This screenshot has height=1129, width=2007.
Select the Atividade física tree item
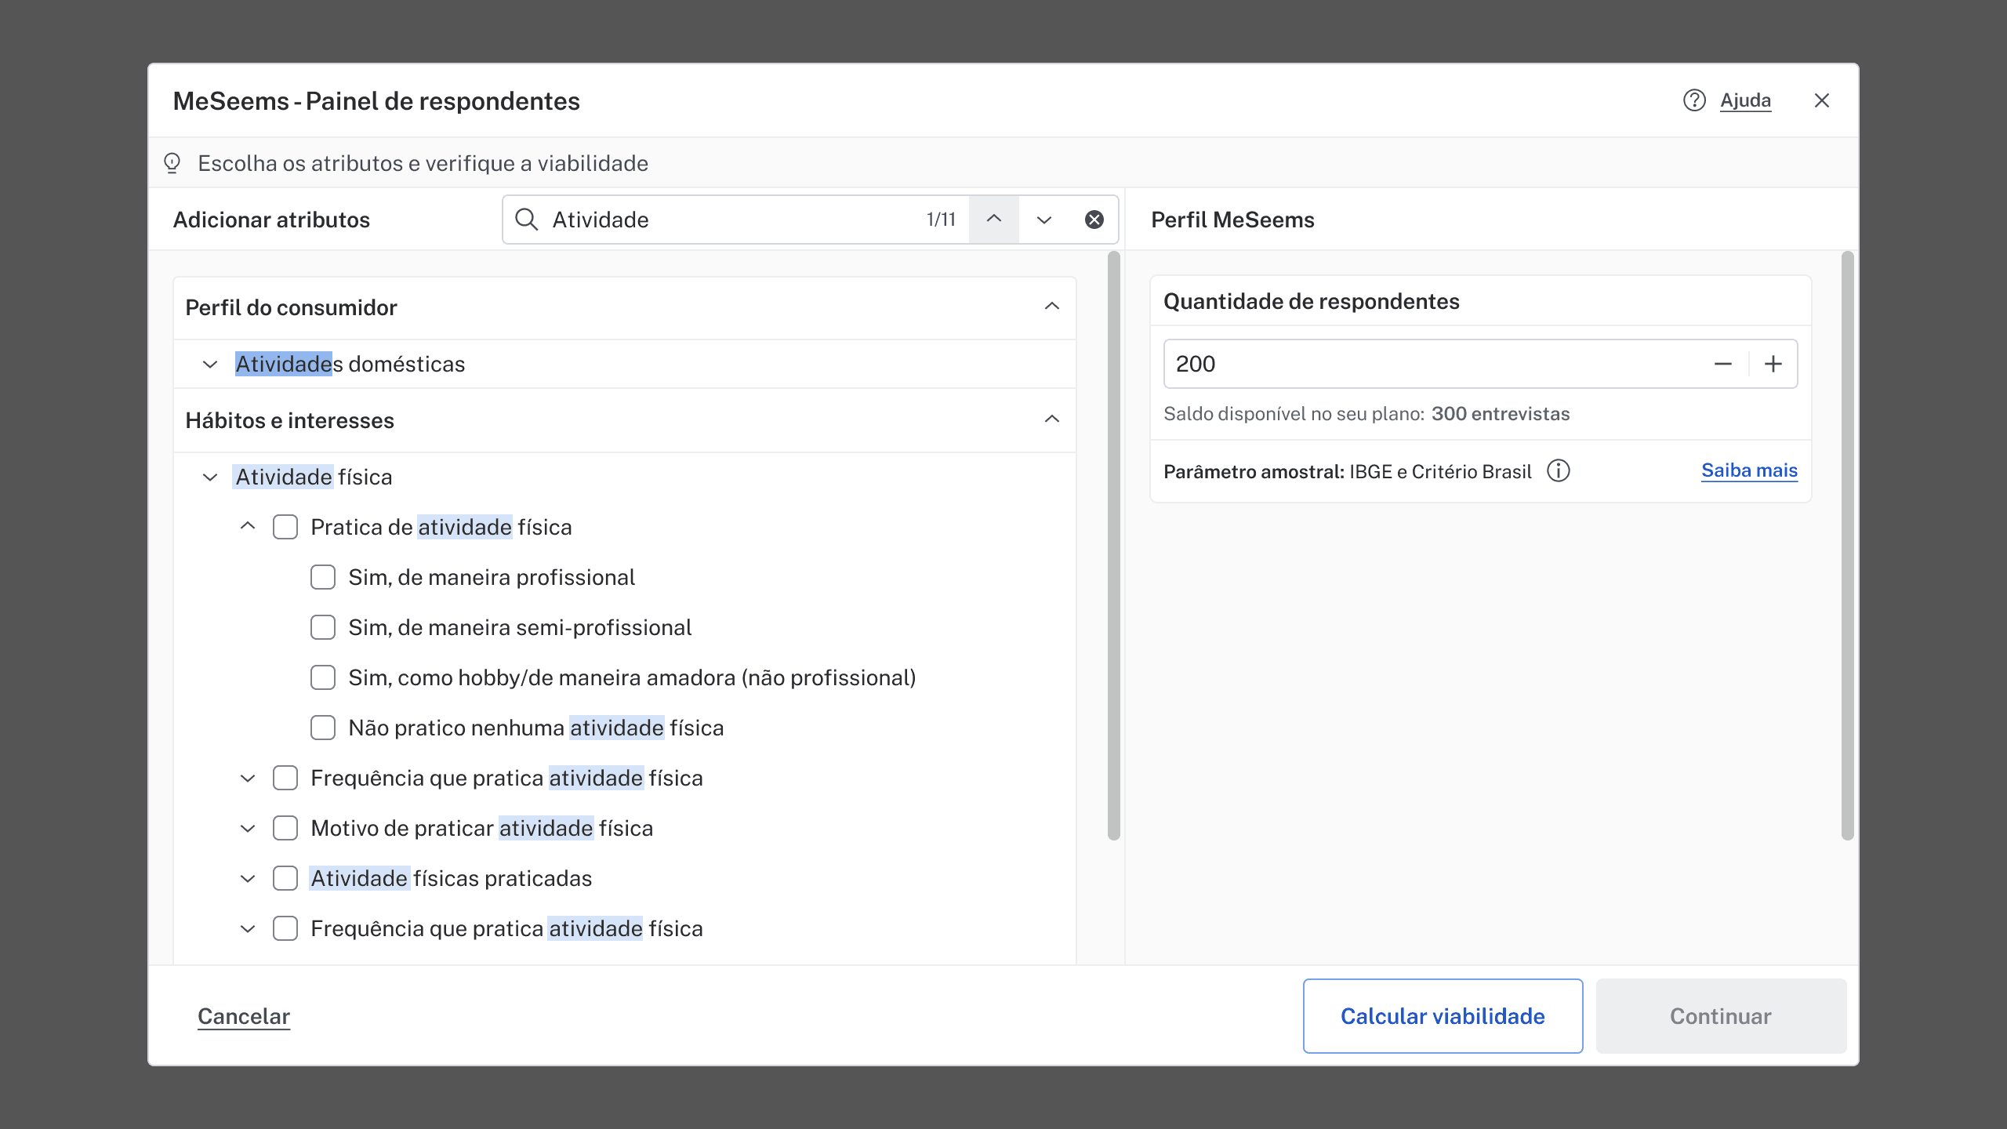(312, 477)
